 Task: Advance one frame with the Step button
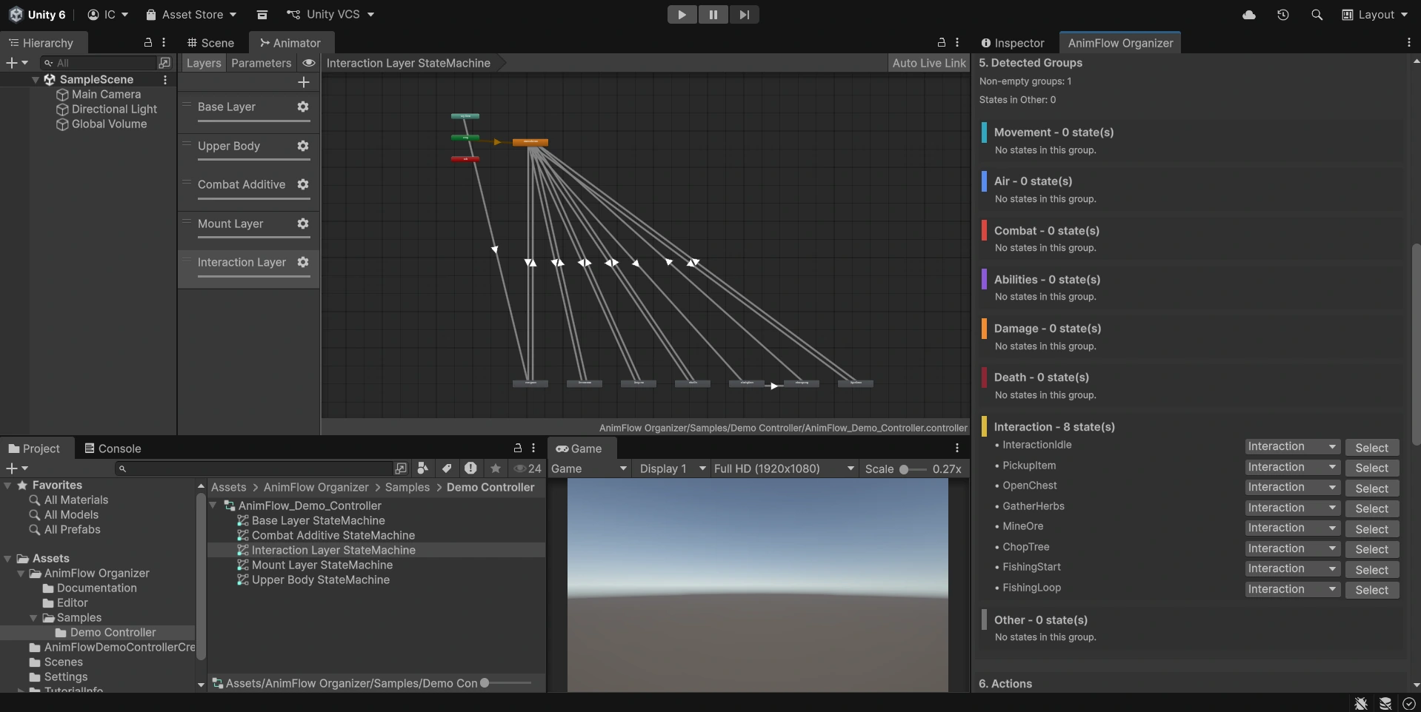pyautogui.click(x=744, y=15)
